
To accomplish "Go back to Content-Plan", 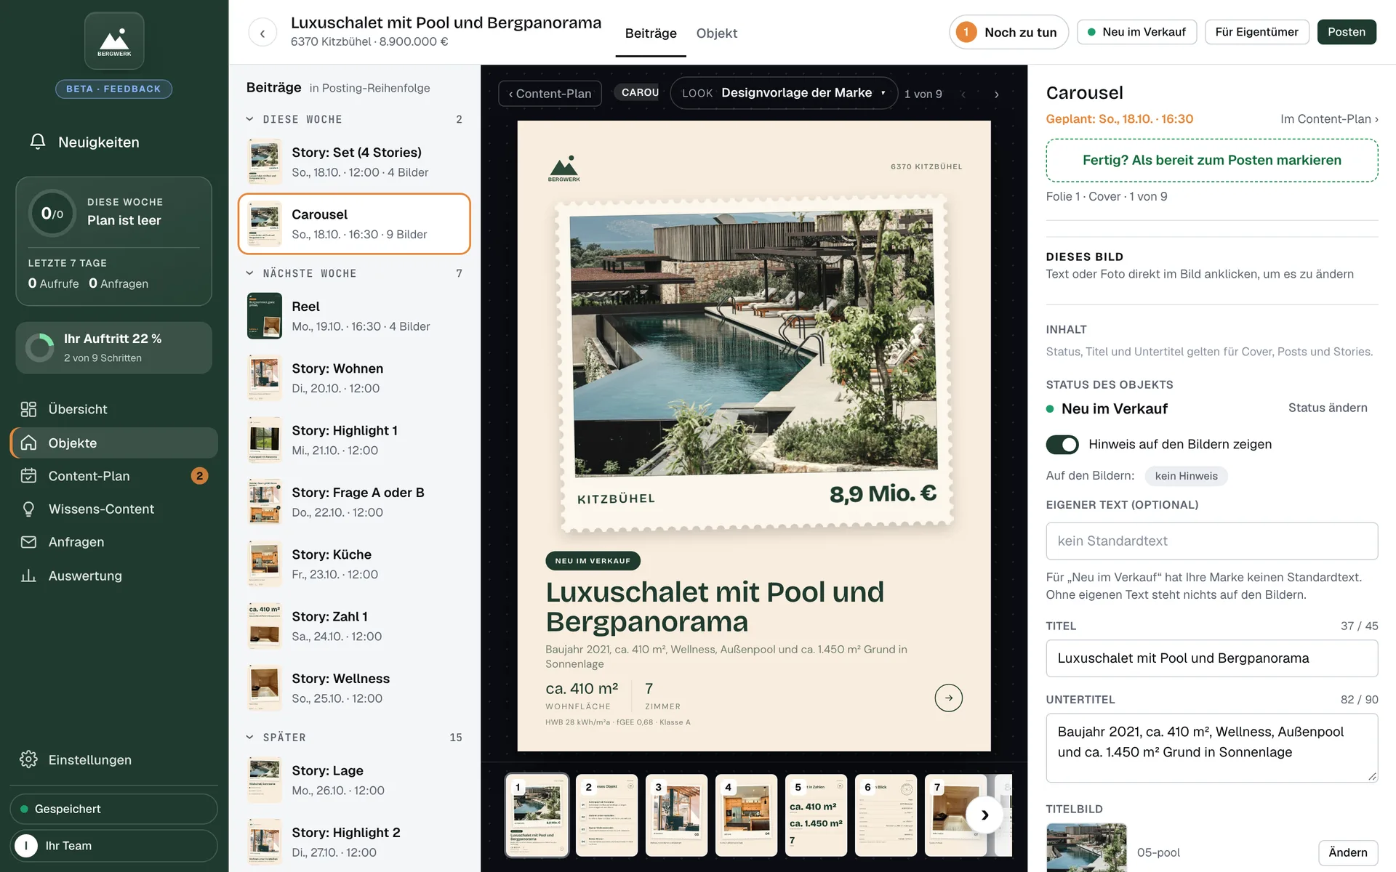I will (550, 94).
